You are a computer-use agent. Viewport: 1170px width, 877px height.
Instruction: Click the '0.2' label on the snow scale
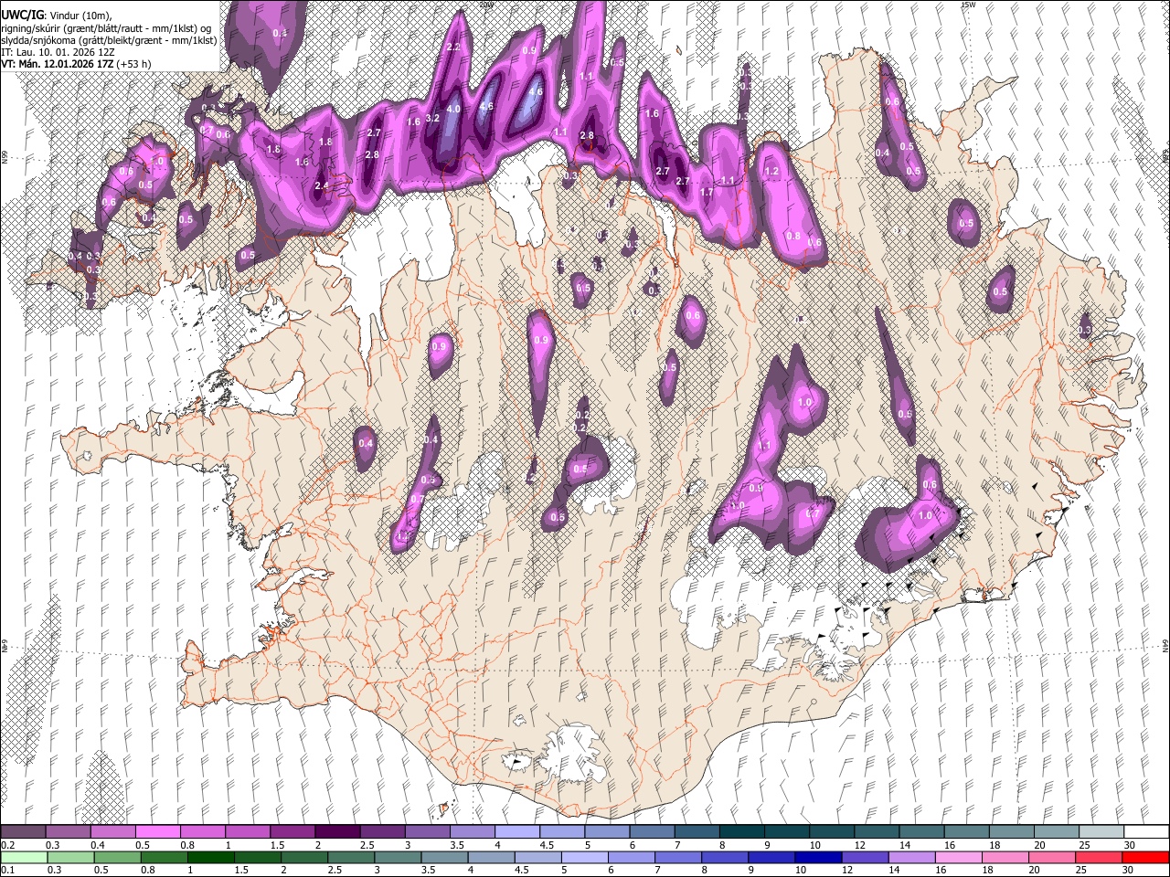(x=7, y=845)
